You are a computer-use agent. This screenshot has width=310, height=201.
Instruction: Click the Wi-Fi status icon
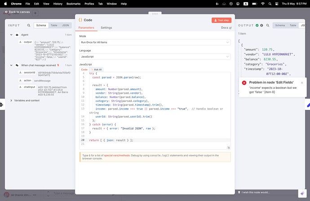(263, 4)
